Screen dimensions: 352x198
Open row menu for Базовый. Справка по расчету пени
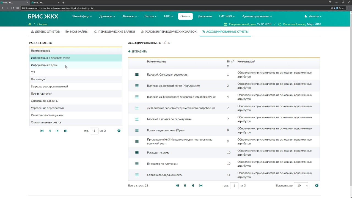[137, 119]
